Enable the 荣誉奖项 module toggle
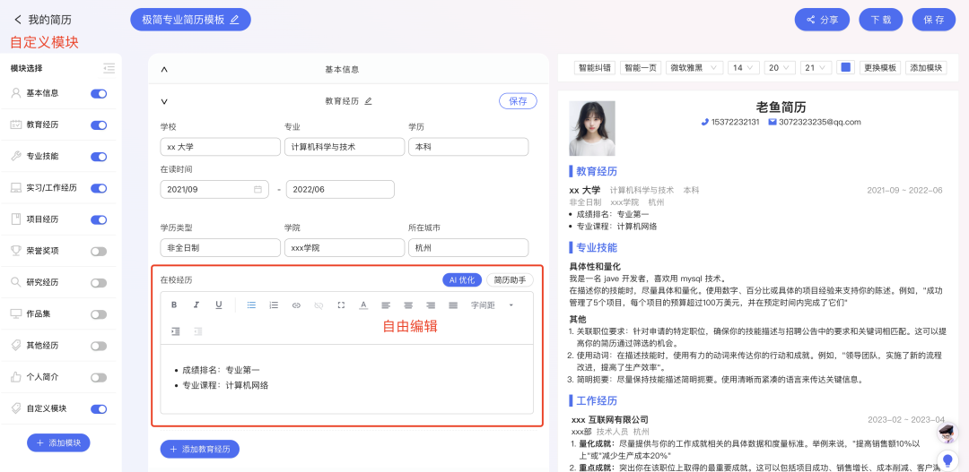 99,251
